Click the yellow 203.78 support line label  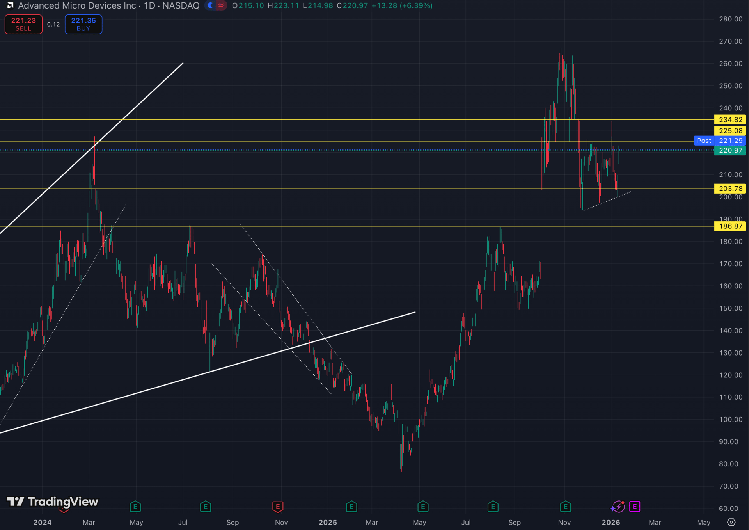(x=730, y=189)
